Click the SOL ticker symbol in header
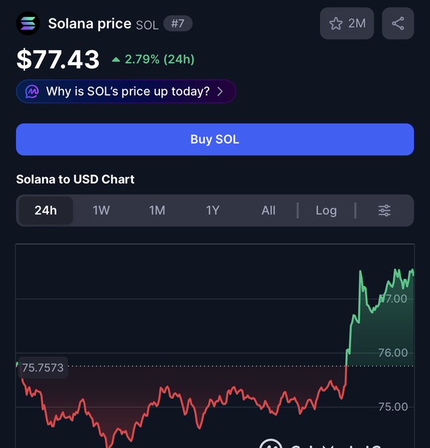This screenshot has height=448, width=430. 147,25
